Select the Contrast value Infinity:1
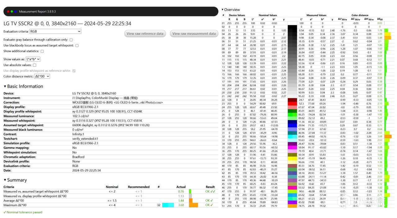The height and width of the screenshot is (218, 397). 79,134
